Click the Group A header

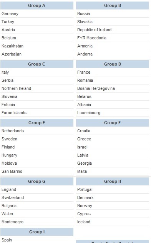click(37, 5)
